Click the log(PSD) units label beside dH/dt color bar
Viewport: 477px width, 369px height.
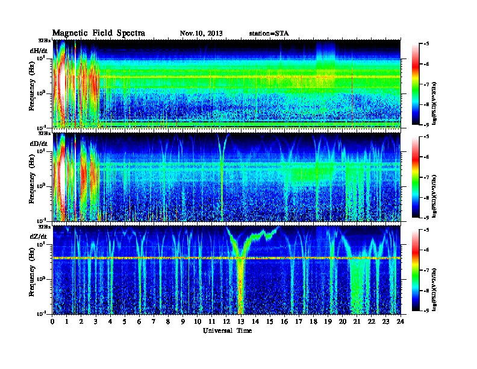point(434,103)
